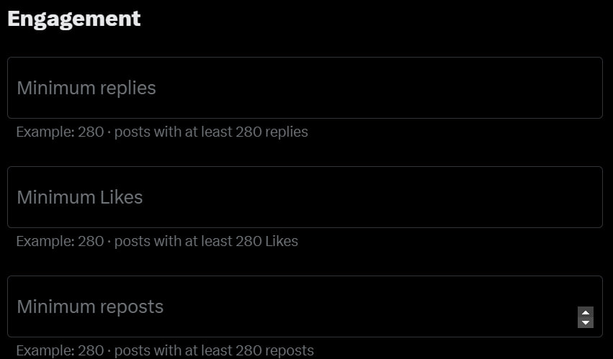Click the 'Minimum Likes' placeholder text
This screenshot has width=613, height=359.
[x=80, y=197]
